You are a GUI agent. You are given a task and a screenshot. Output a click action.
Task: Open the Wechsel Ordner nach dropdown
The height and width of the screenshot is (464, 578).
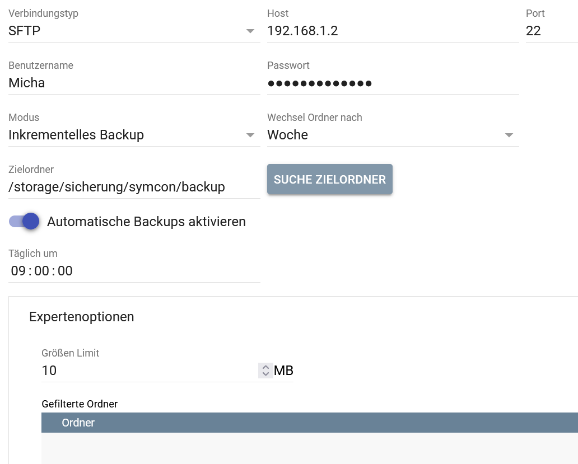click(392, 135)
